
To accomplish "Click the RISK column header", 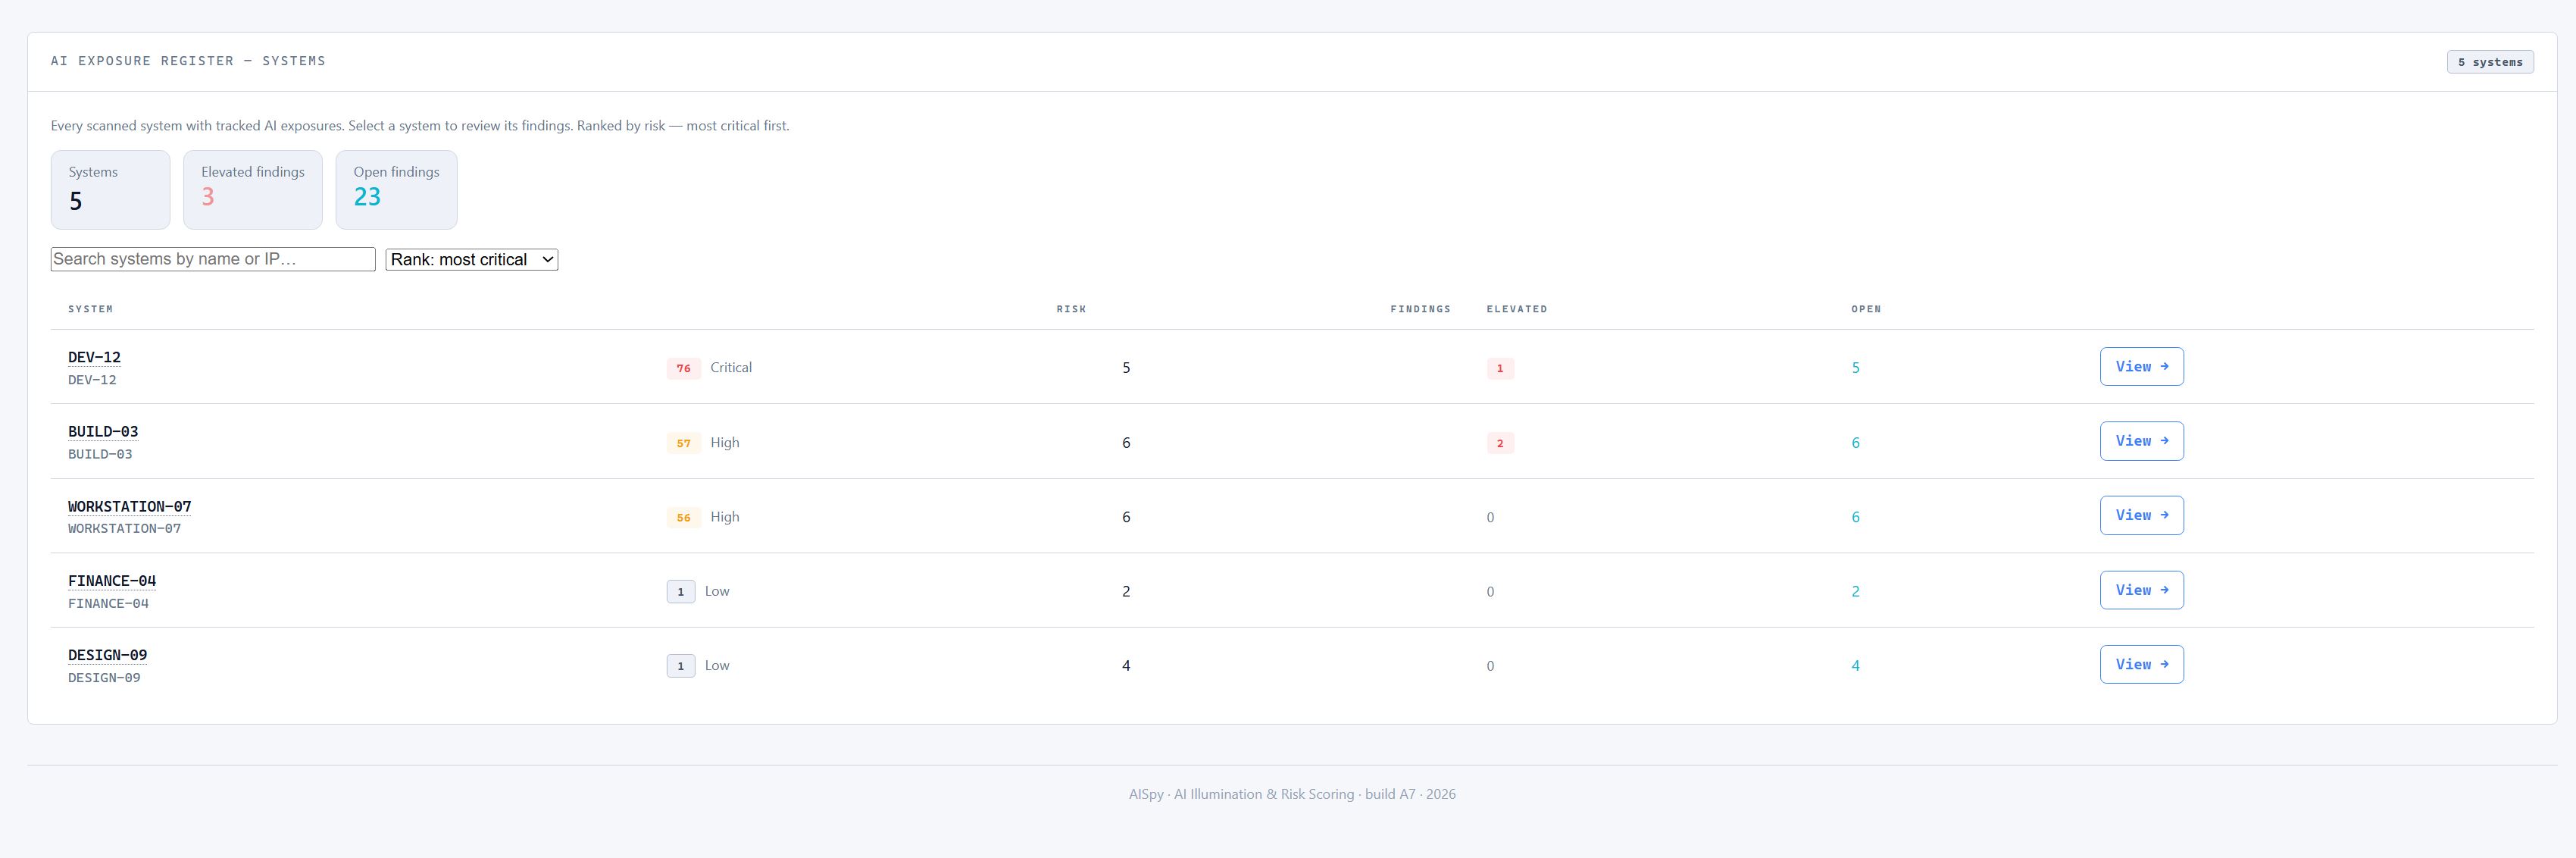I will coord(1071,309).
